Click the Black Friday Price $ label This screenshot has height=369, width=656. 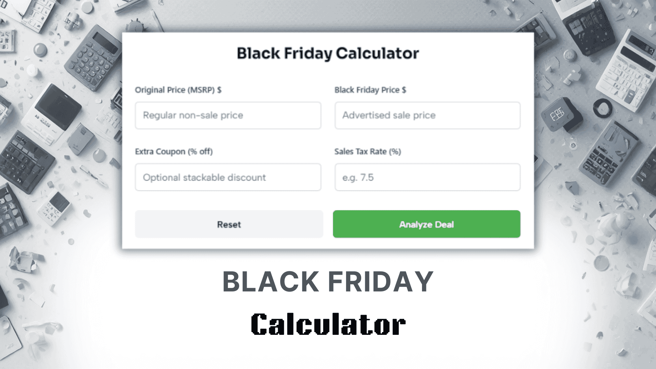[x=370, y=90]
